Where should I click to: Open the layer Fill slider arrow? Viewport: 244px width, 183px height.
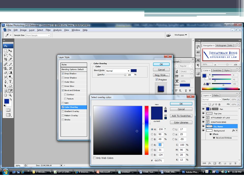pos(238,104)
